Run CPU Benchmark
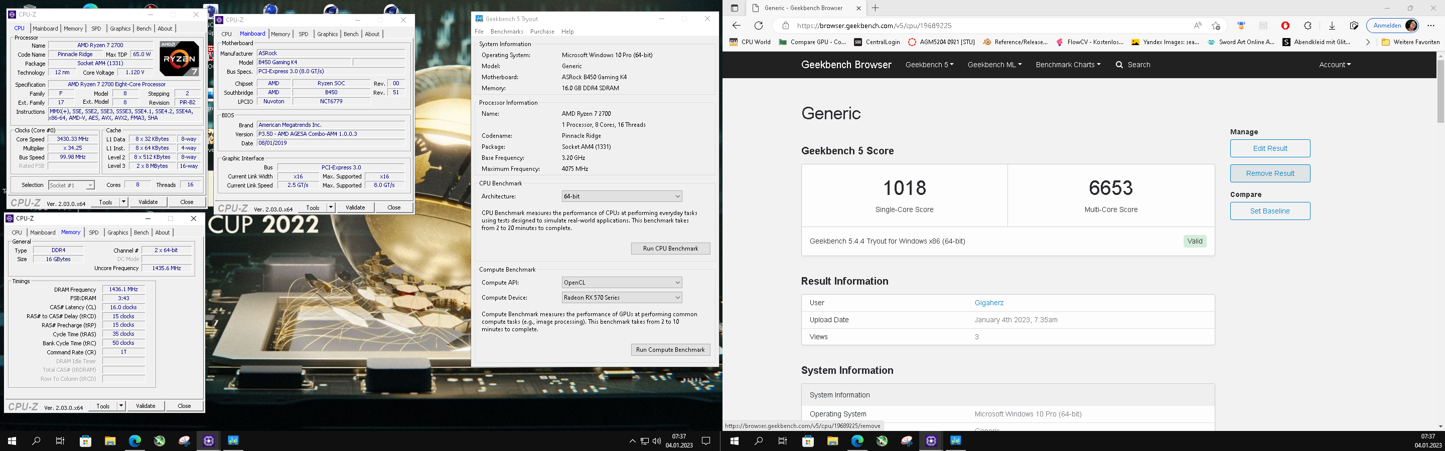Screen dimensions: 1445x451 [670, 248]
